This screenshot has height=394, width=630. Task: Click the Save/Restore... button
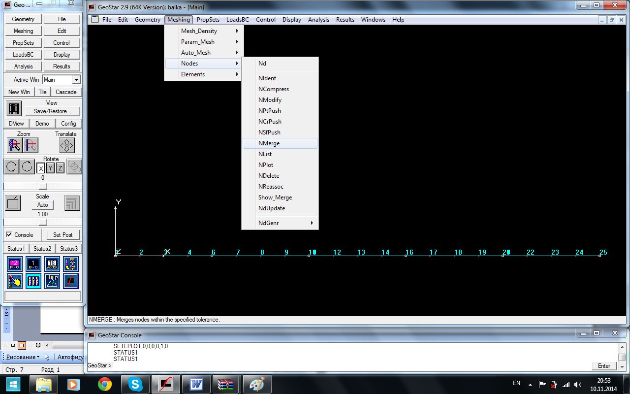point(52,111)
